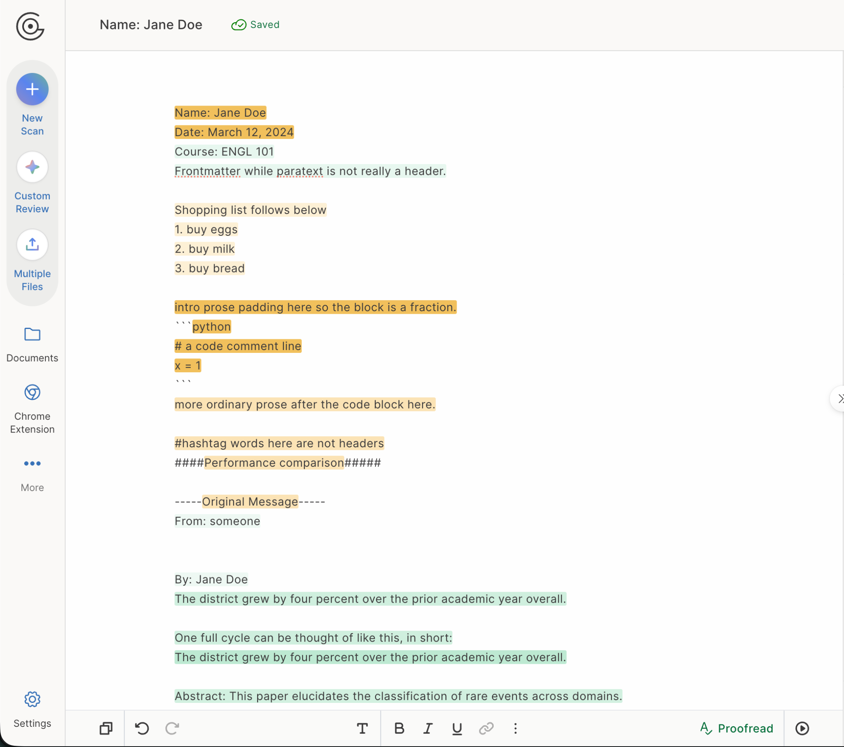The width and height of the screenshot is (844, 747).
Task: Click 'intro prose padding here' sentence
Action: click(x=315, y=307)
